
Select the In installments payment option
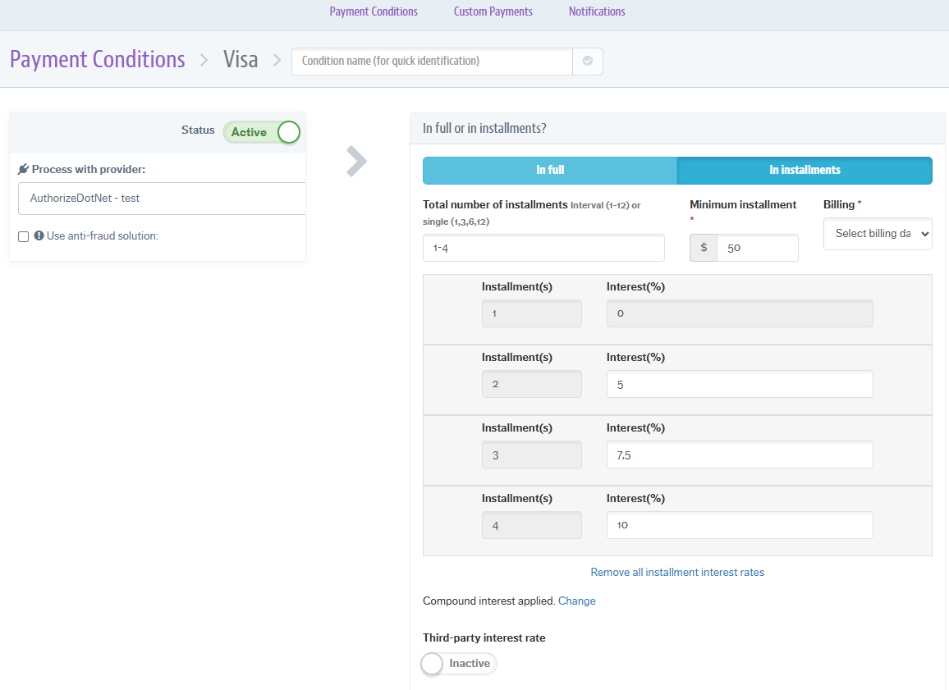pyautogui.click(x=805, y=171)
